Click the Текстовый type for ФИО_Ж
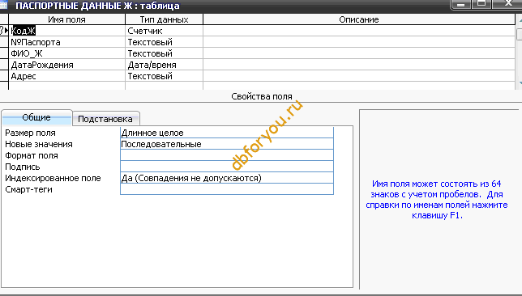Image resolution: width=522 pixels, height=296 pixels. [164, 53]
